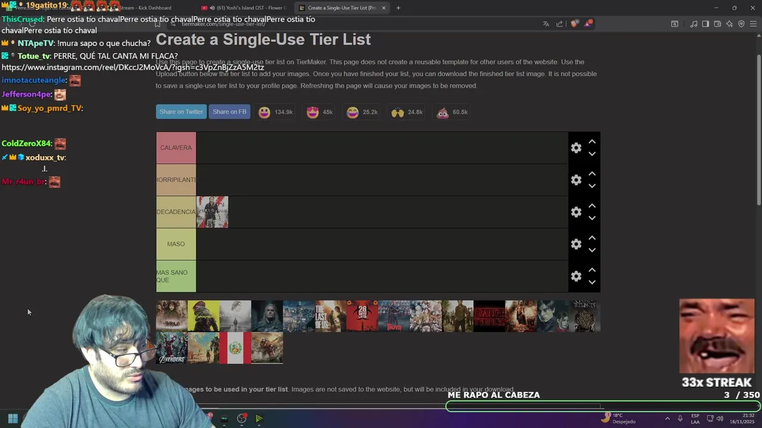Move the DECADENCIA tier up
This screenshot has width=762, height=428.
pos(592,206)
